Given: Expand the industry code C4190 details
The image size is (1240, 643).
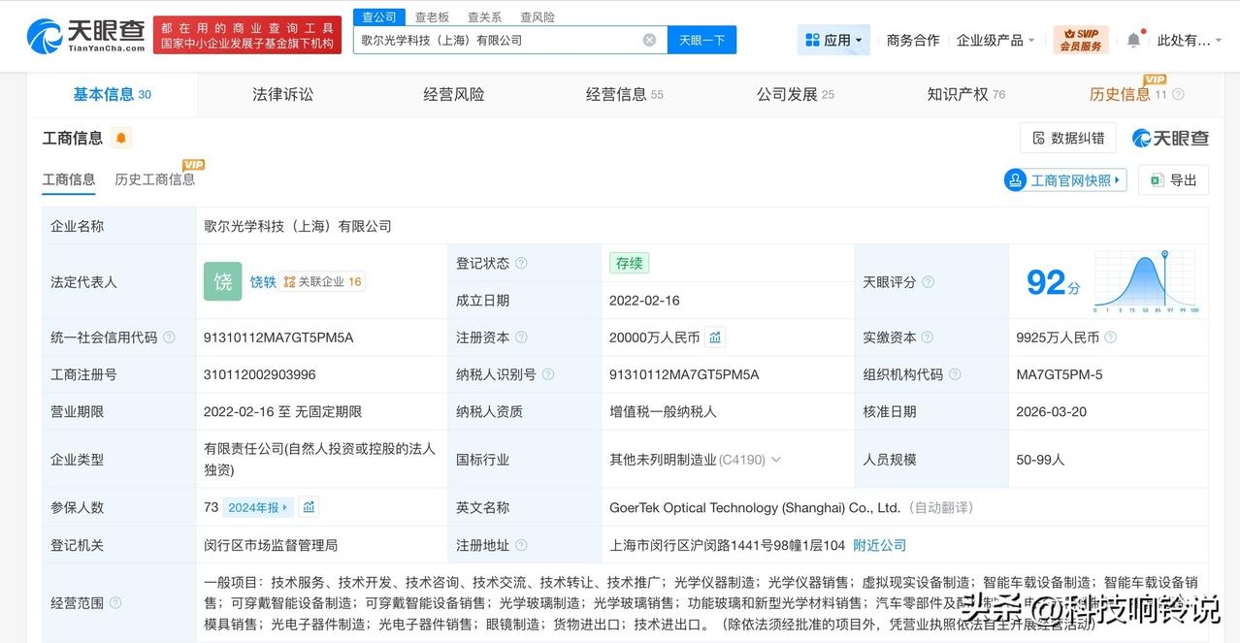Looking at the screenshot, I should click(x=776, y=460).
